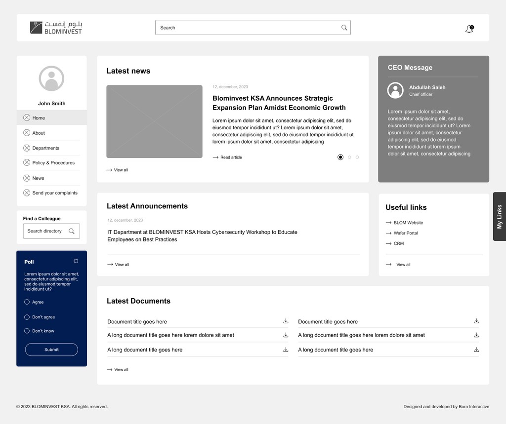Switch to the second news carousel dot
The image size is (506, 424).
[x=349, y=157]
